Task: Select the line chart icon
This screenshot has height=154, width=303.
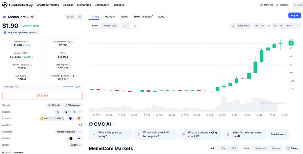Action: point(125,25)
